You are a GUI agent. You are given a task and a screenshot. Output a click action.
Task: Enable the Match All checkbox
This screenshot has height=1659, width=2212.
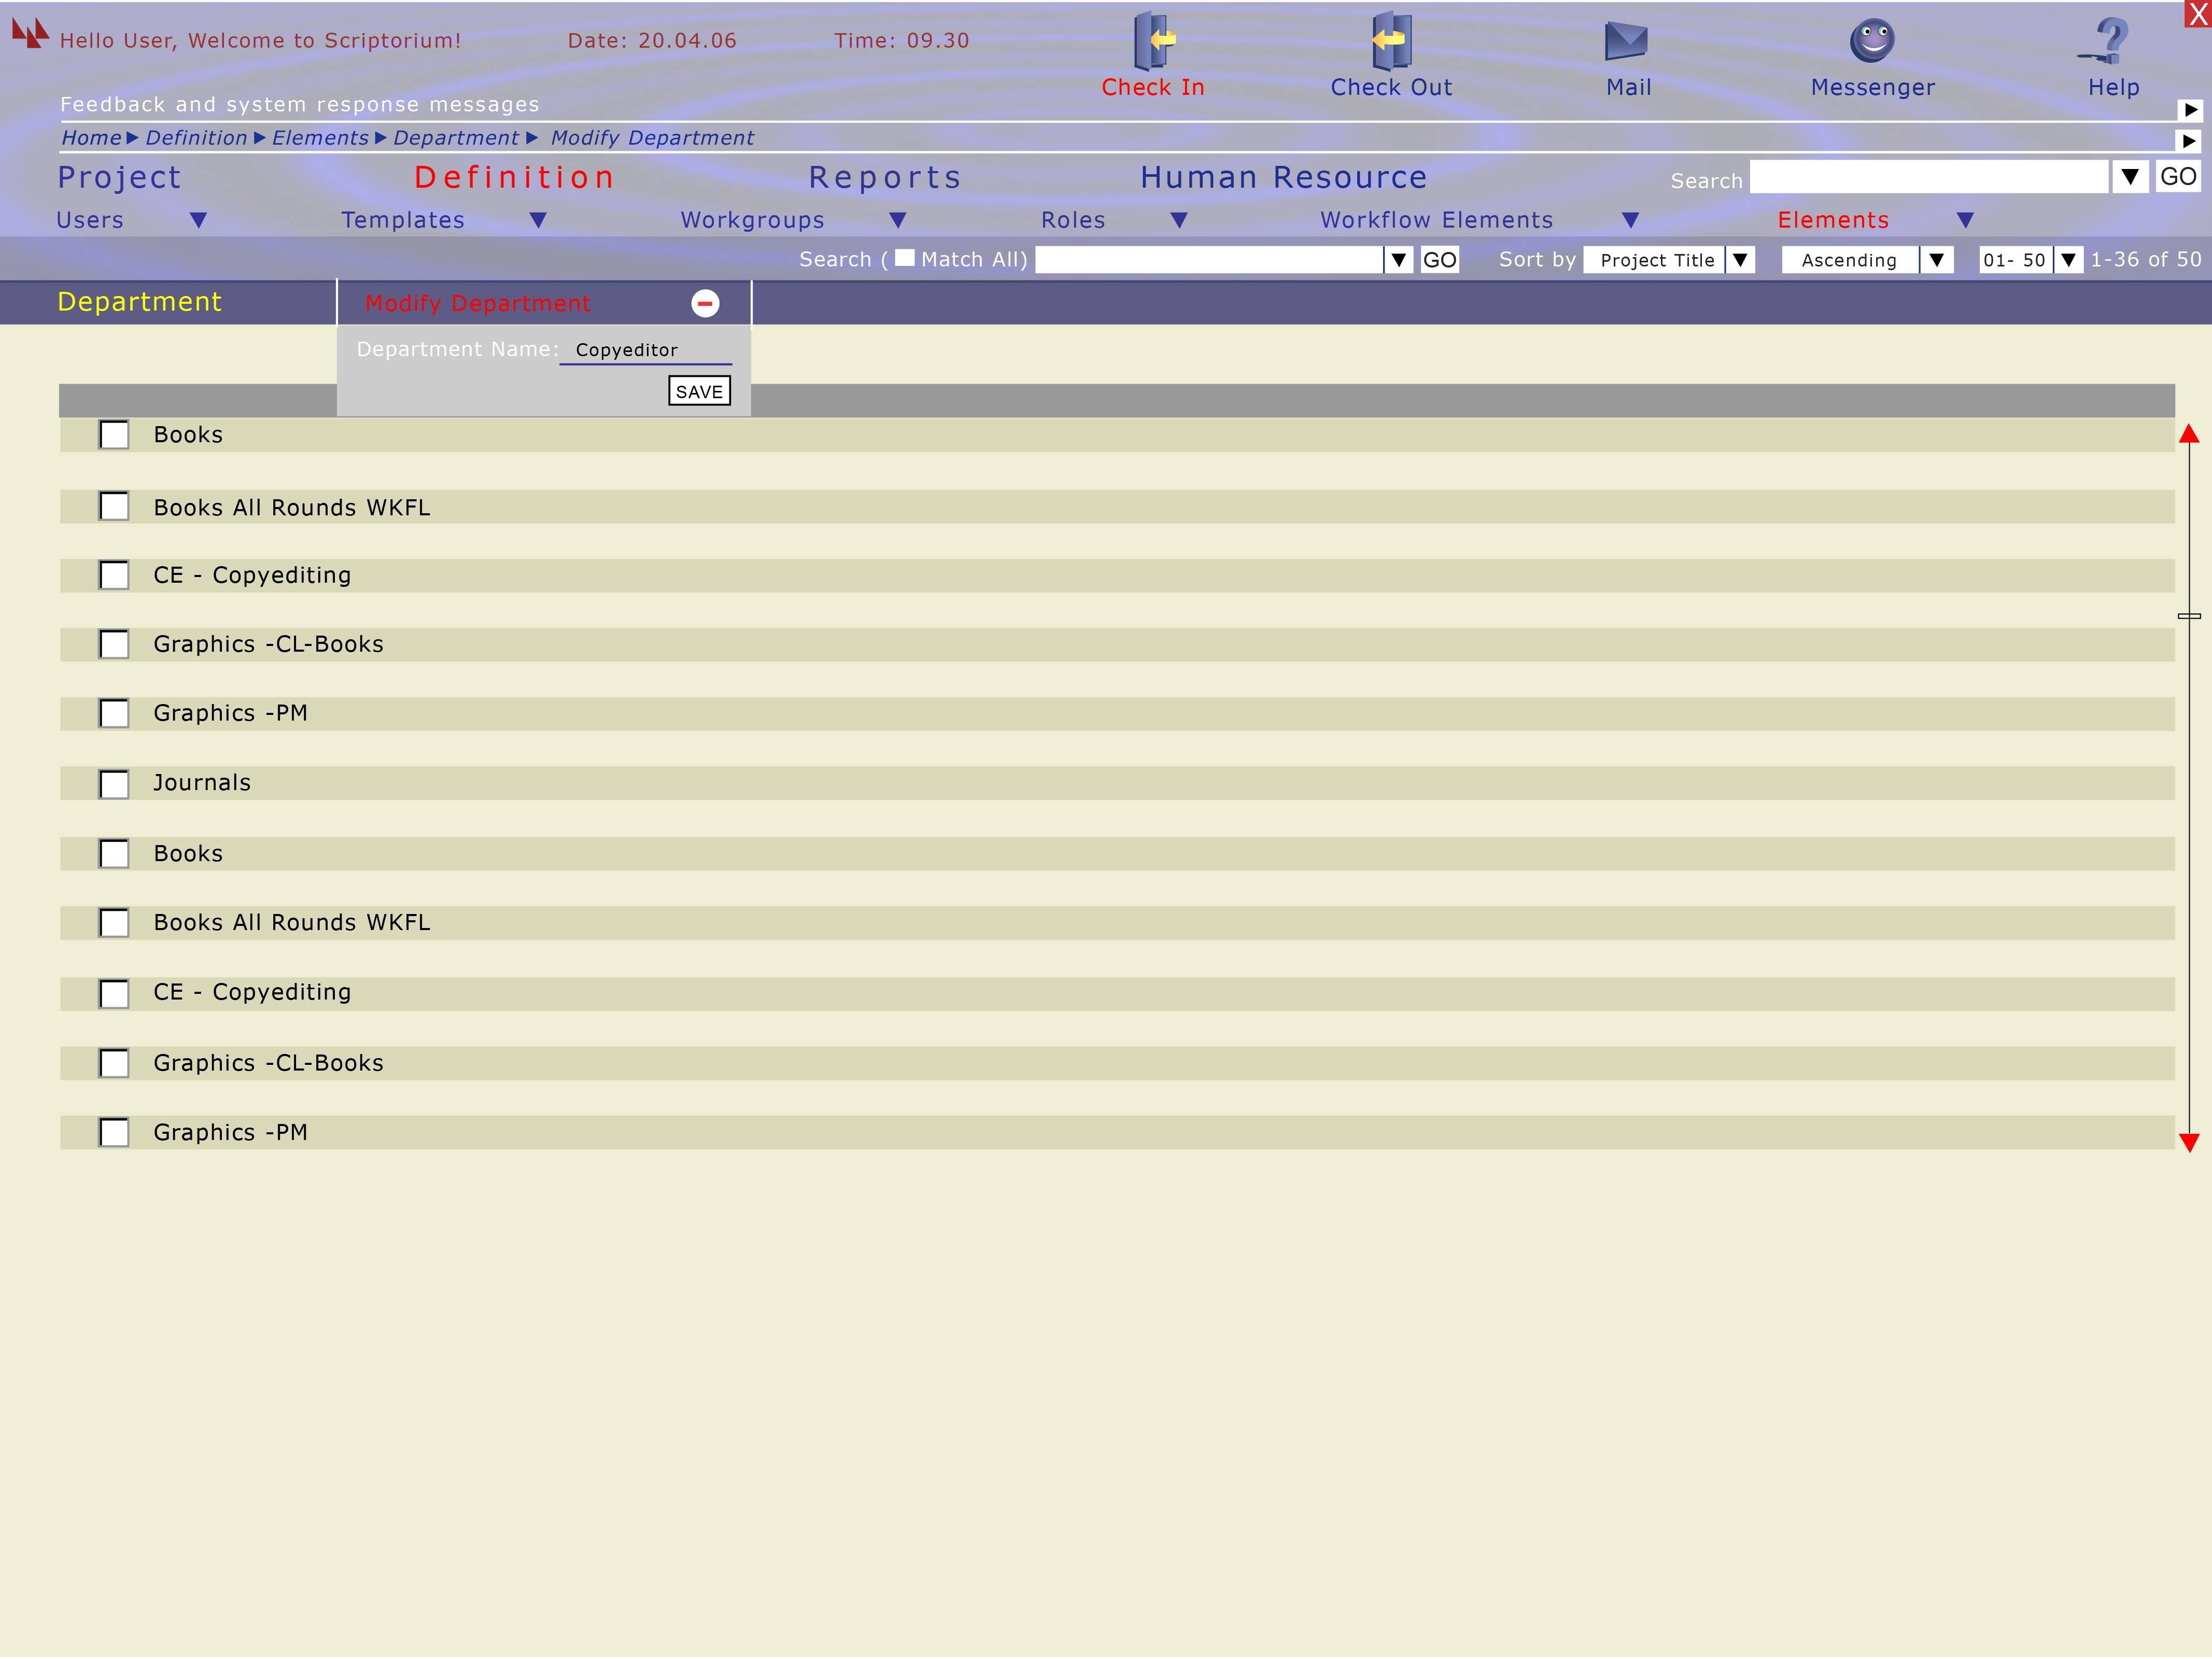(904, 258)
